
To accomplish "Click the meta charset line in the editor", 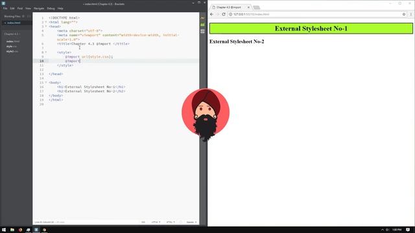I will (x=80, y=31).
